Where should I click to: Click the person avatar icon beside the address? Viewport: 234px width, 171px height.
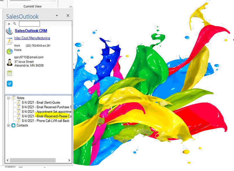pos(9,62)
